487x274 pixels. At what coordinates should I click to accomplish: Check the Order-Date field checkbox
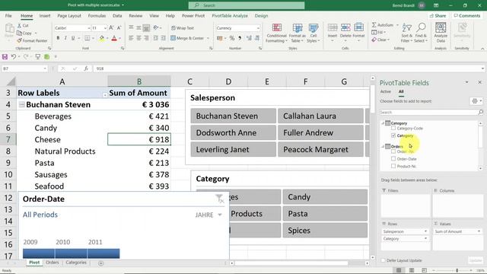coord(393,159)
